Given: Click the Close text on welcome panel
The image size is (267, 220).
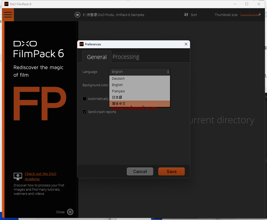Looking at the screenshot, I should click(60, 212).
